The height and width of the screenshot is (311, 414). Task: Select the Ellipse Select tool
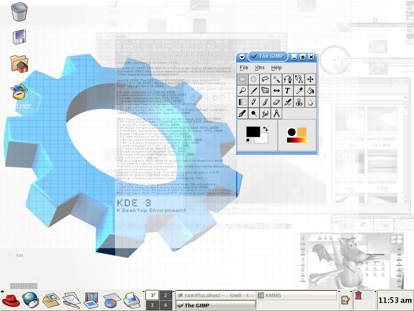click(254, 79)
